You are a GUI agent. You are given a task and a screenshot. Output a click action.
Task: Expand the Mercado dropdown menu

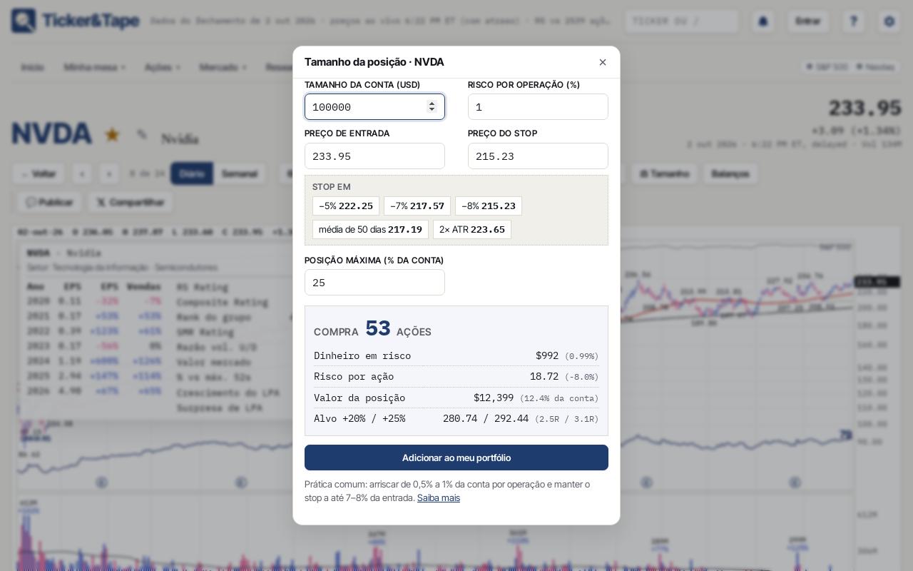coord(223,67)
